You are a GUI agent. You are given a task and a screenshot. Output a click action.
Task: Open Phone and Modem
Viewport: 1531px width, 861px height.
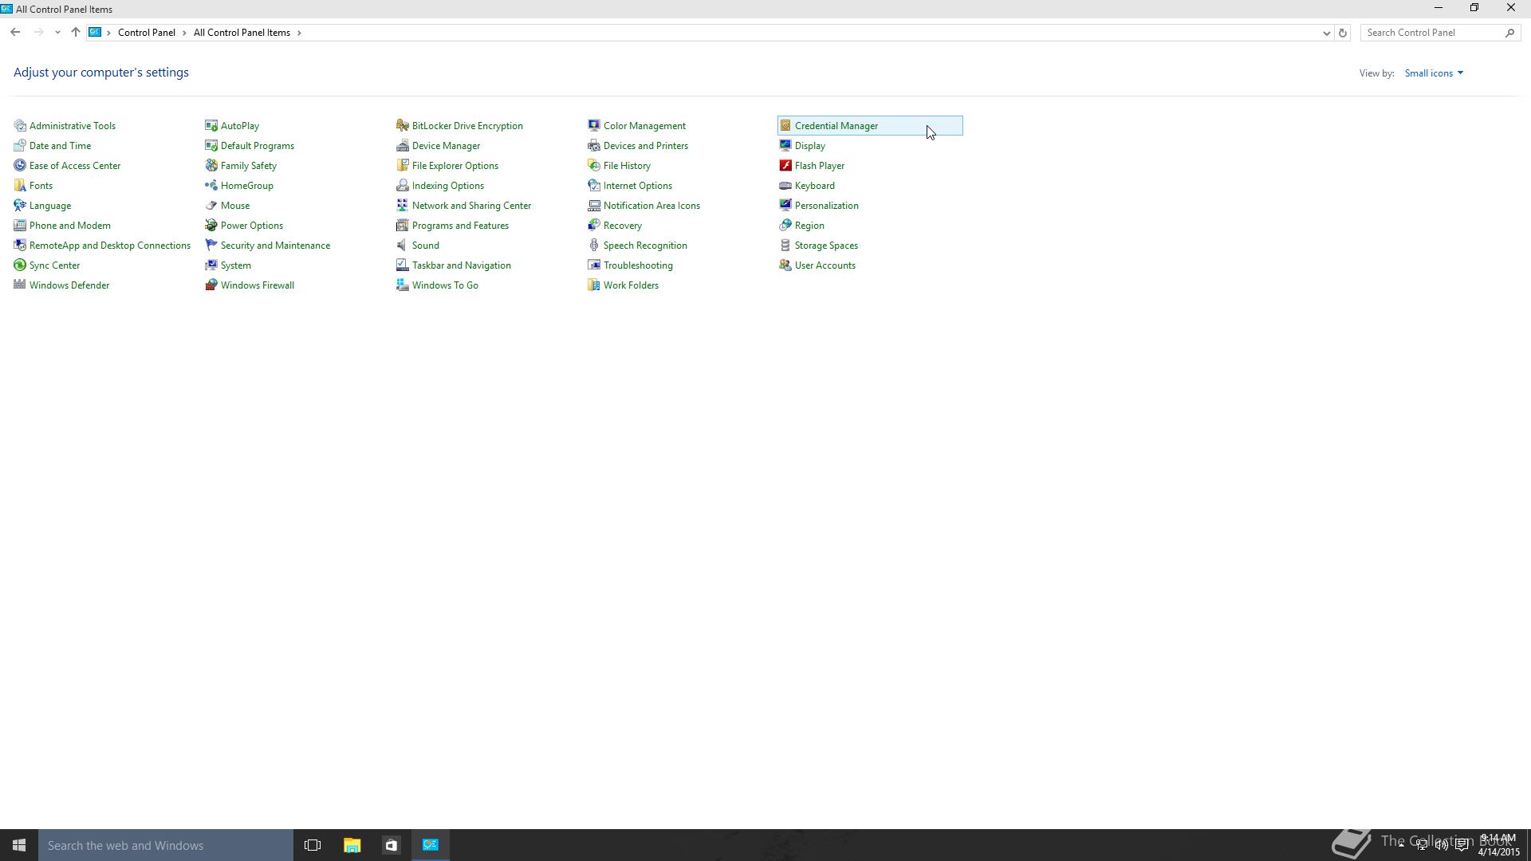click(69, 226)
